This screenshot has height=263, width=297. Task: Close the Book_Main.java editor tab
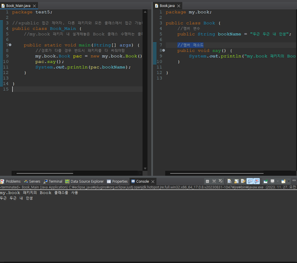(x=35, y=6)
